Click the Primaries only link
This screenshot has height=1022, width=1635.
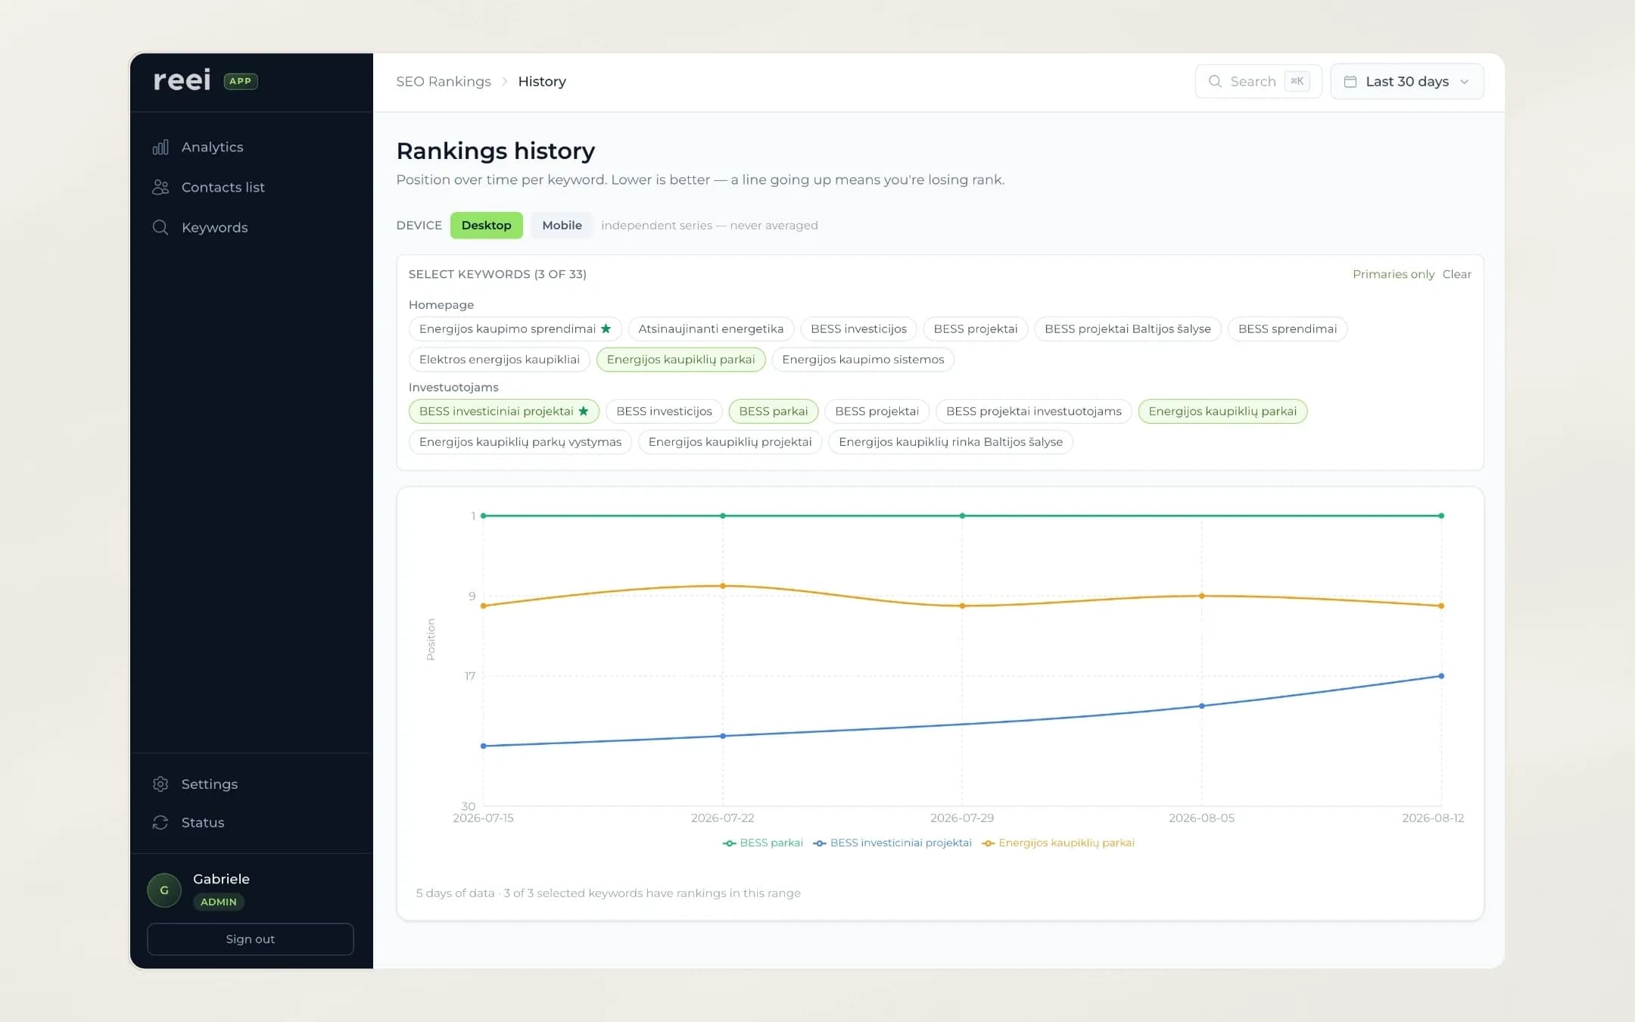pyautogui.click(x=1394, y=274)
